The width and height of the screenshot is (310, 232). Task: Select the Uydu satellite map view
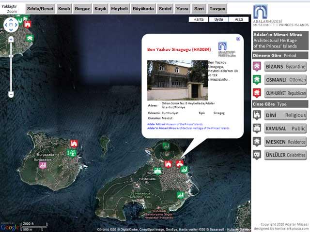(x=218, y=19)
